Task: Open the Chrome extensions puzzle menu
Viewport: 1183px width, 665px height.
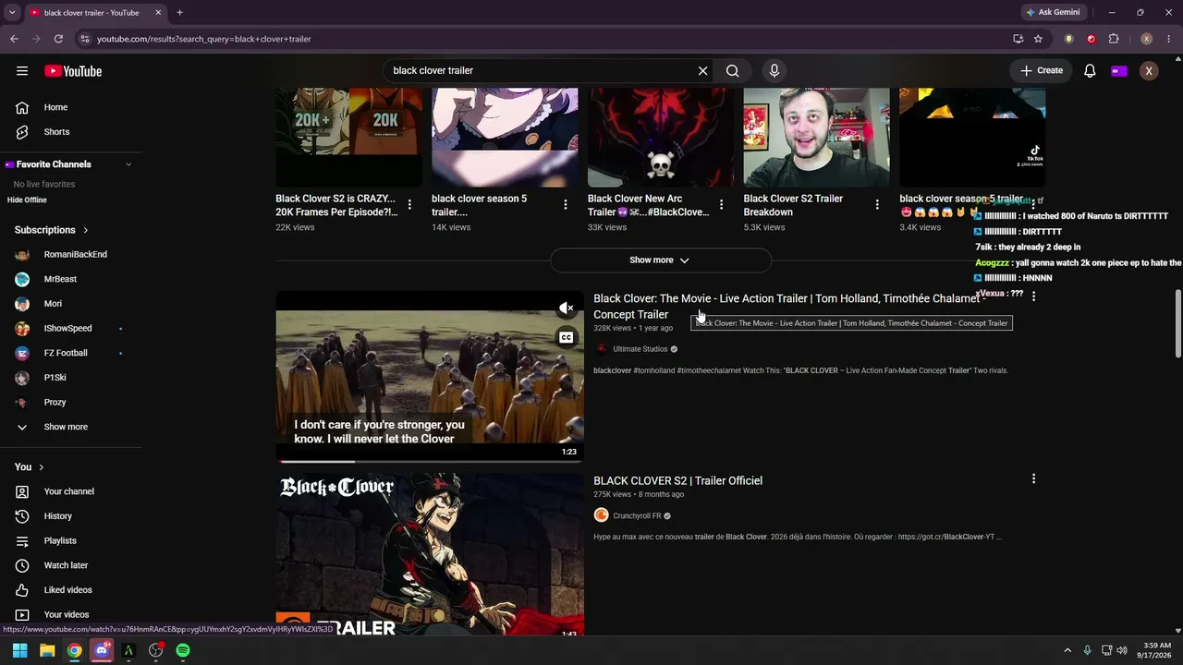Action: (x=1113, y=39)
